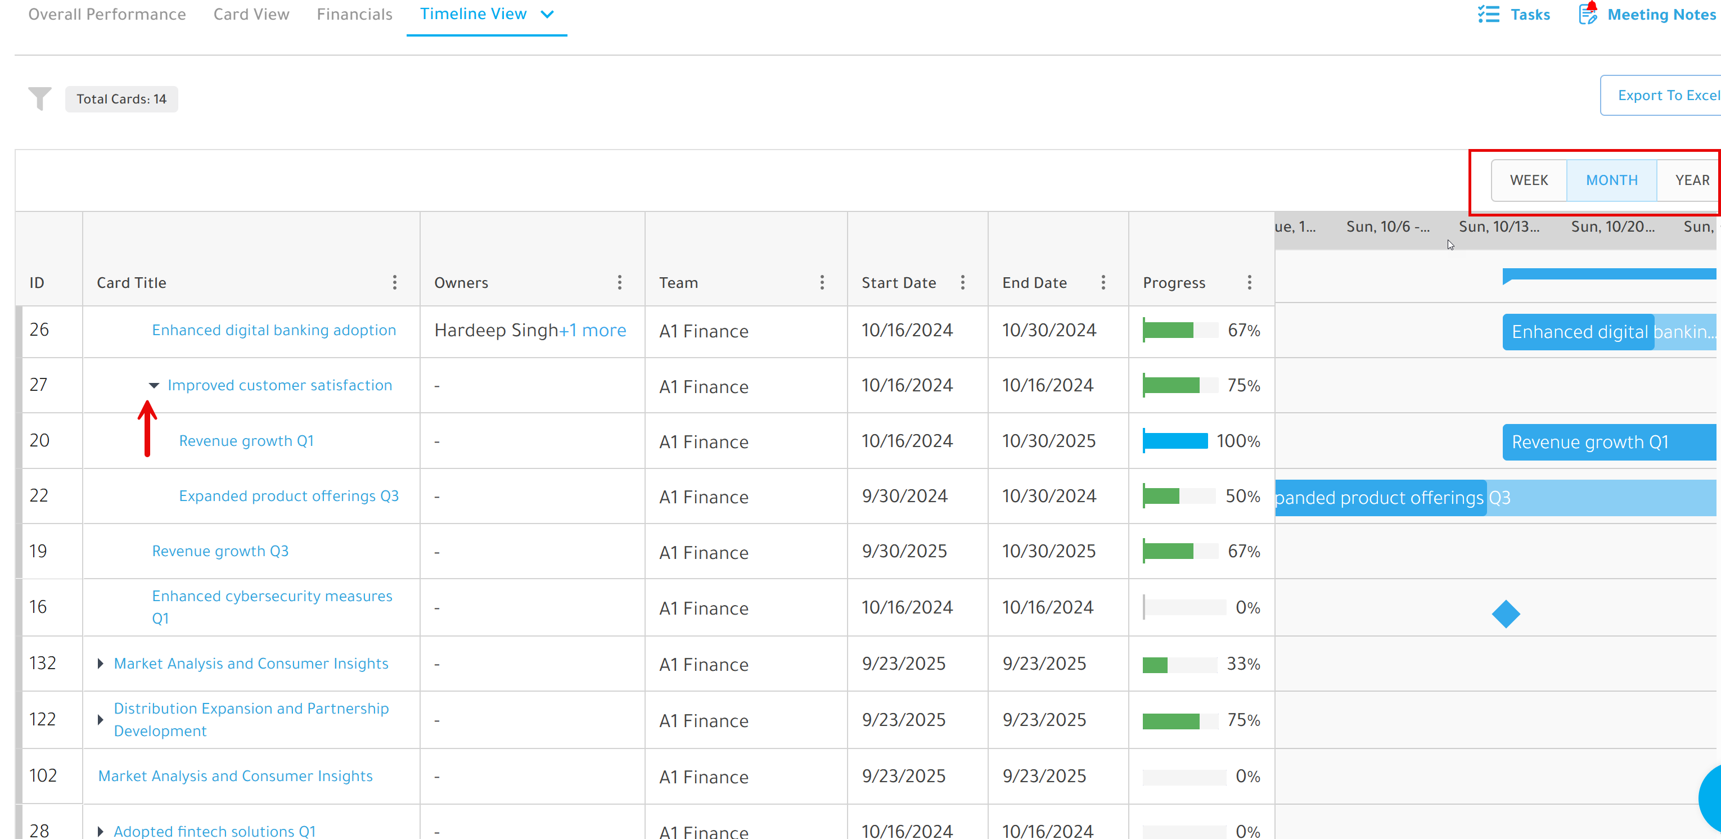Click Total Cards: 14 badge
The width and height of the screenshot is (1721, 839).
(x=121, y=99)
